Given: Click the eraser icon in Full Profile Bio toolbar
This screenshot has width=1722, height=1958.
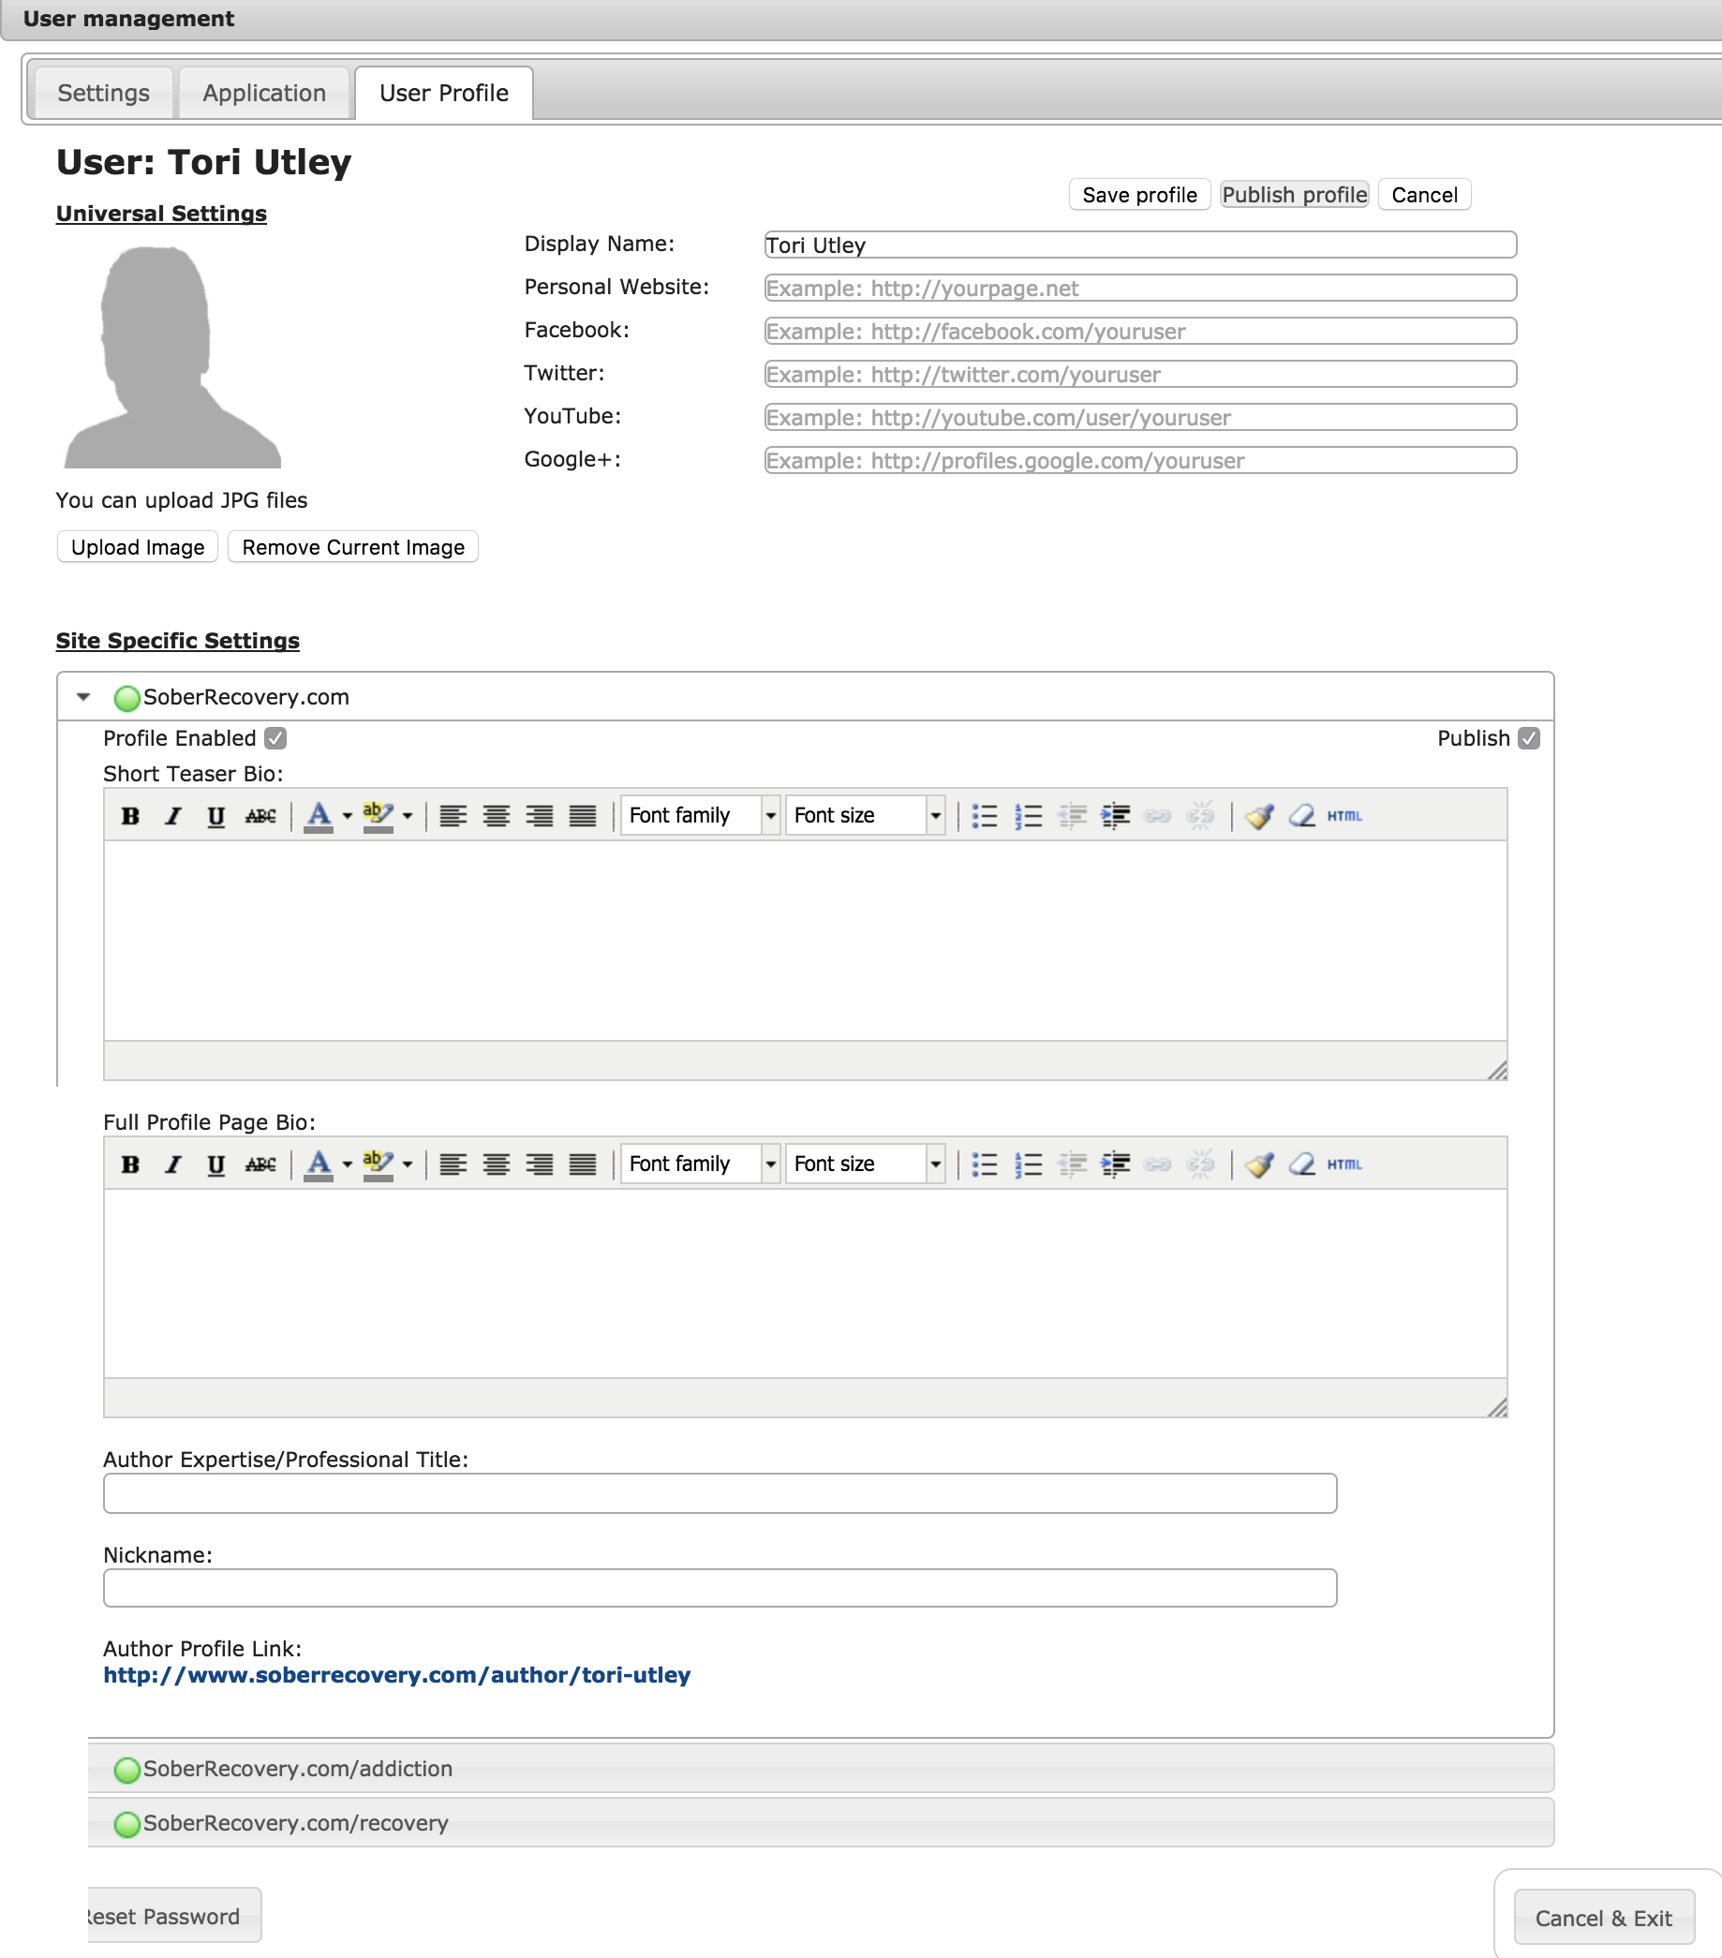Looking at the screenshot, I should (x=1301, y=1164).
